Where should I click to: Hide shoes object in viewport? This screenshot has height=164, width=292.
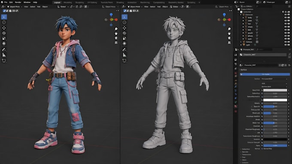[285, 27]
